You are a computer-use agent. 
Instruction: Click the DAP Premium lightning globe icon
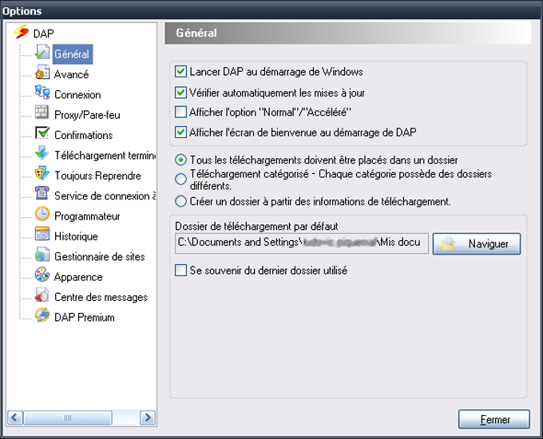pos(42,315)
